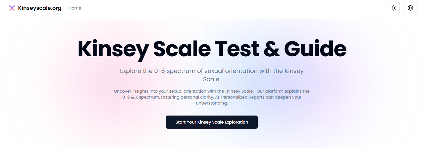The image size is (441, 148).
Task: Click the word understanding ending the paragraph
Action: click(212, 103)
